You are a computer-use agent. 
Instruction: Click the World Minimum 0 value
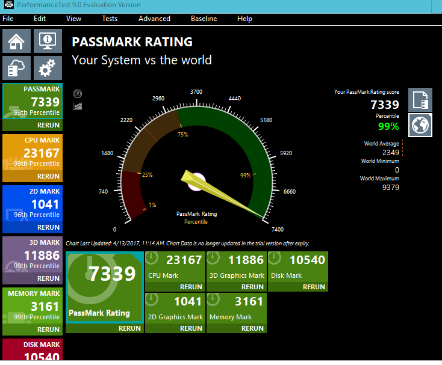point(397,170)
